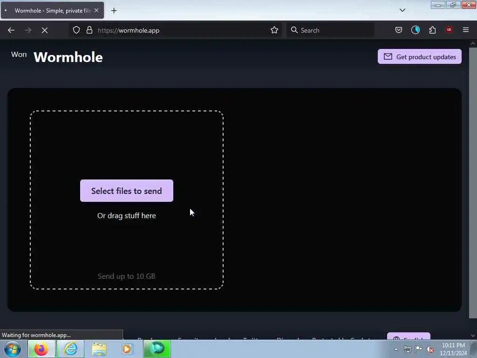The height and width of the screenshot is (358, 477).
Task: Open the tracking protection shield
Action: pos(76,30)
